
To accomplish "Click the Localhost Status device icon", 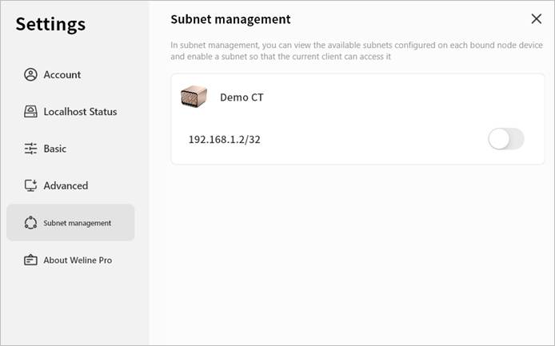I will coord(31,112).
